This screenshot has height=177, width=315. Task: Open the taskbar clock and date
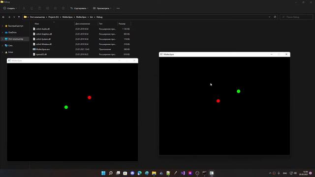pos(303,173)
